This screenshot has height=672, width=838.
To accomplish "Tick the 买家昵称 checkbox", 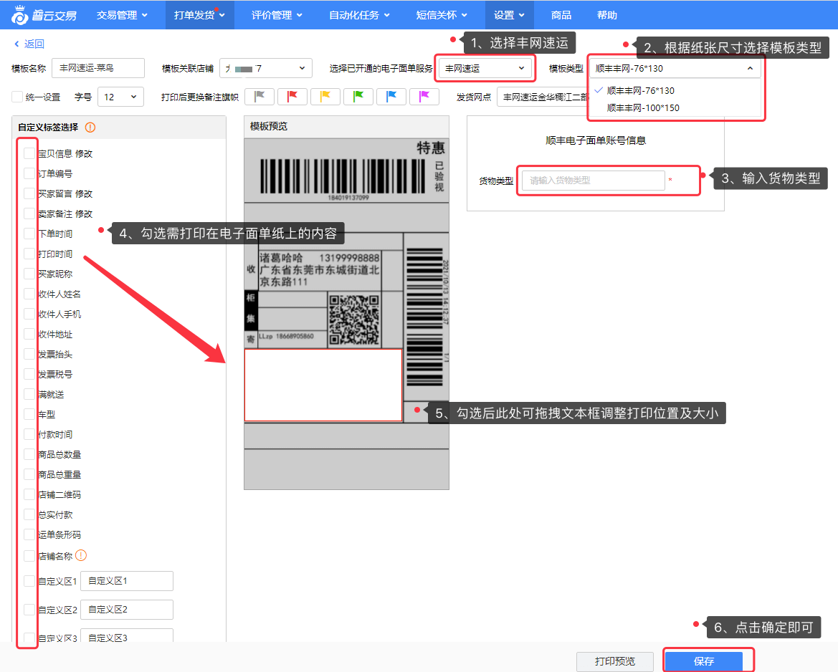I will [x=29, y=274].
